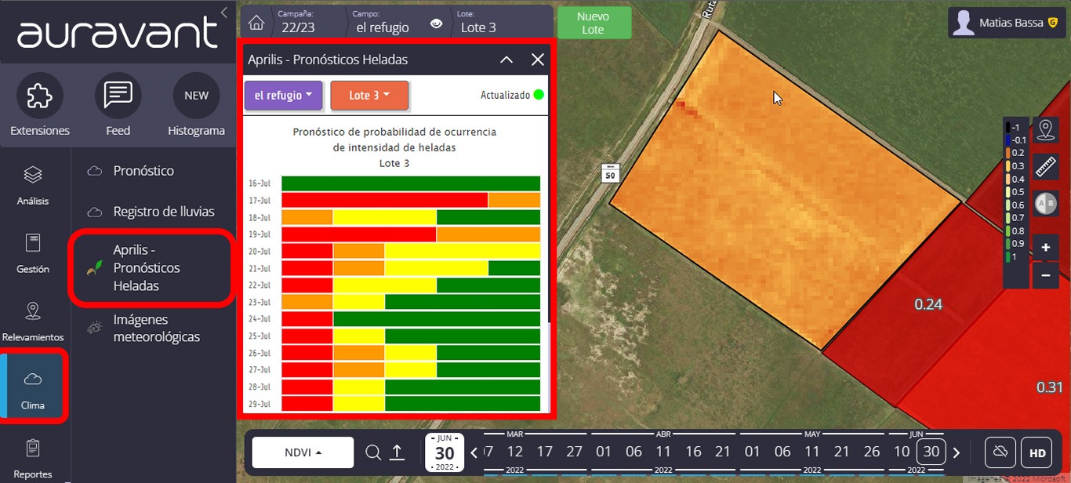The width and height of the screenshot is (1071, 483).
Task: Select timeline date MAY 26
Action: (x=872, y=452)
